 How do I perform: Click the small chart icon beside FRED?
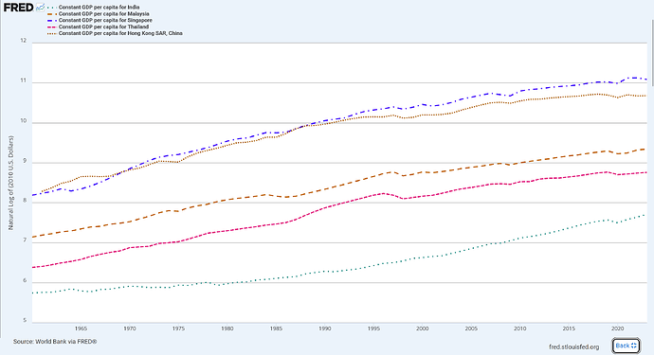point(40,7)
